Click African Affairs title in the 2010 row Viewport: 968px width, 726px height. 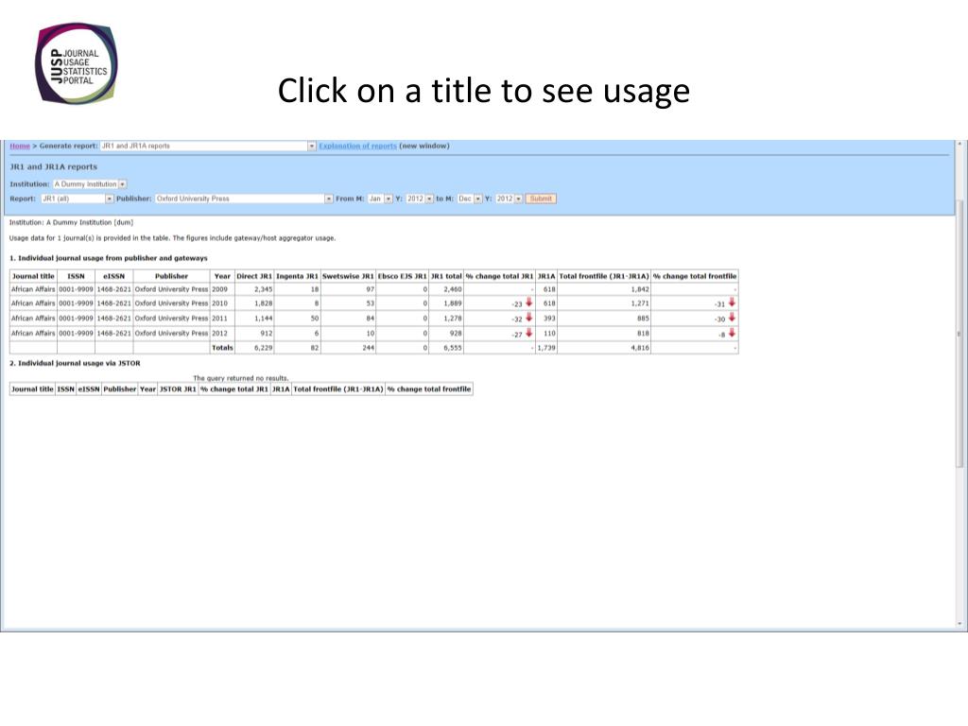(x=33, y=303)
